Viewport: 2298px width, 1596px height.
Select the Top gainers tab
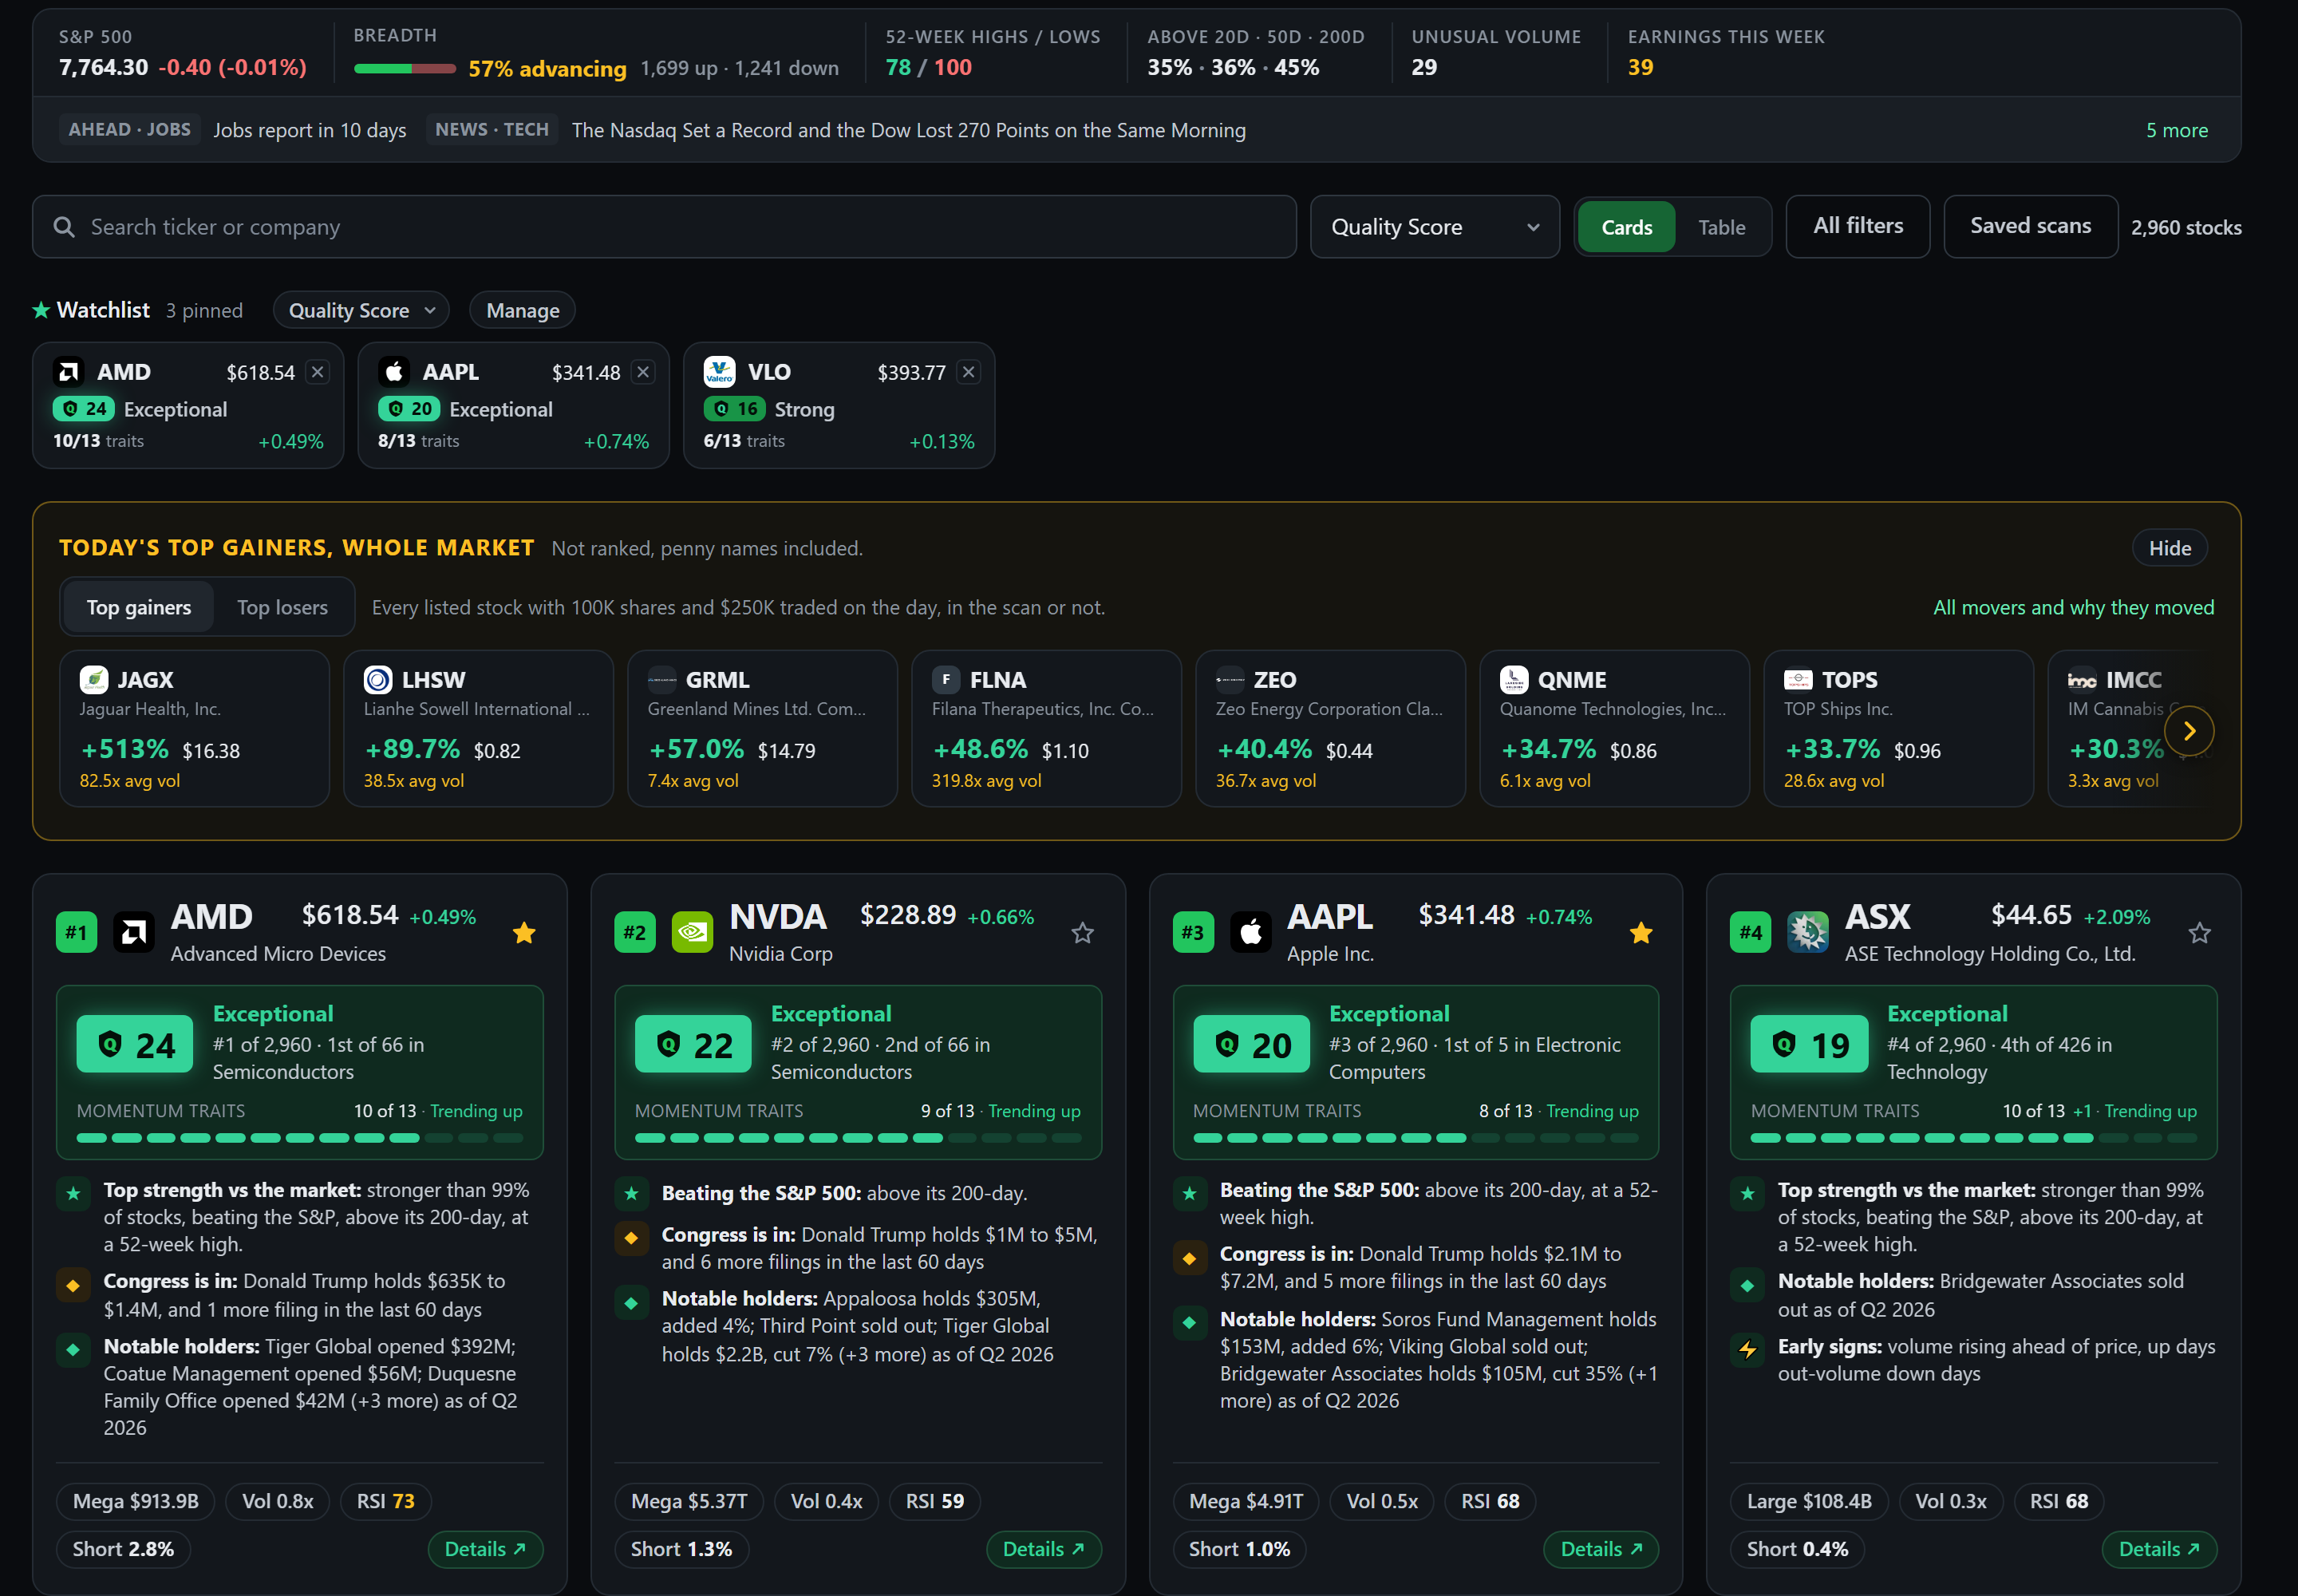click(138, 607)
